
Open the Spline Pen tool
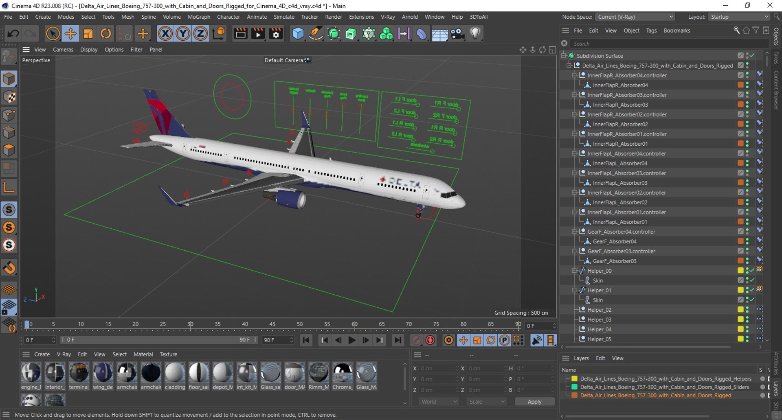pyautogui.click(x=316, y=33)
